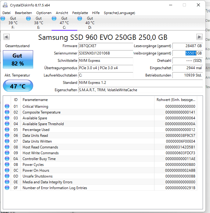Select the status orb for drive C:

pos(54,18)
